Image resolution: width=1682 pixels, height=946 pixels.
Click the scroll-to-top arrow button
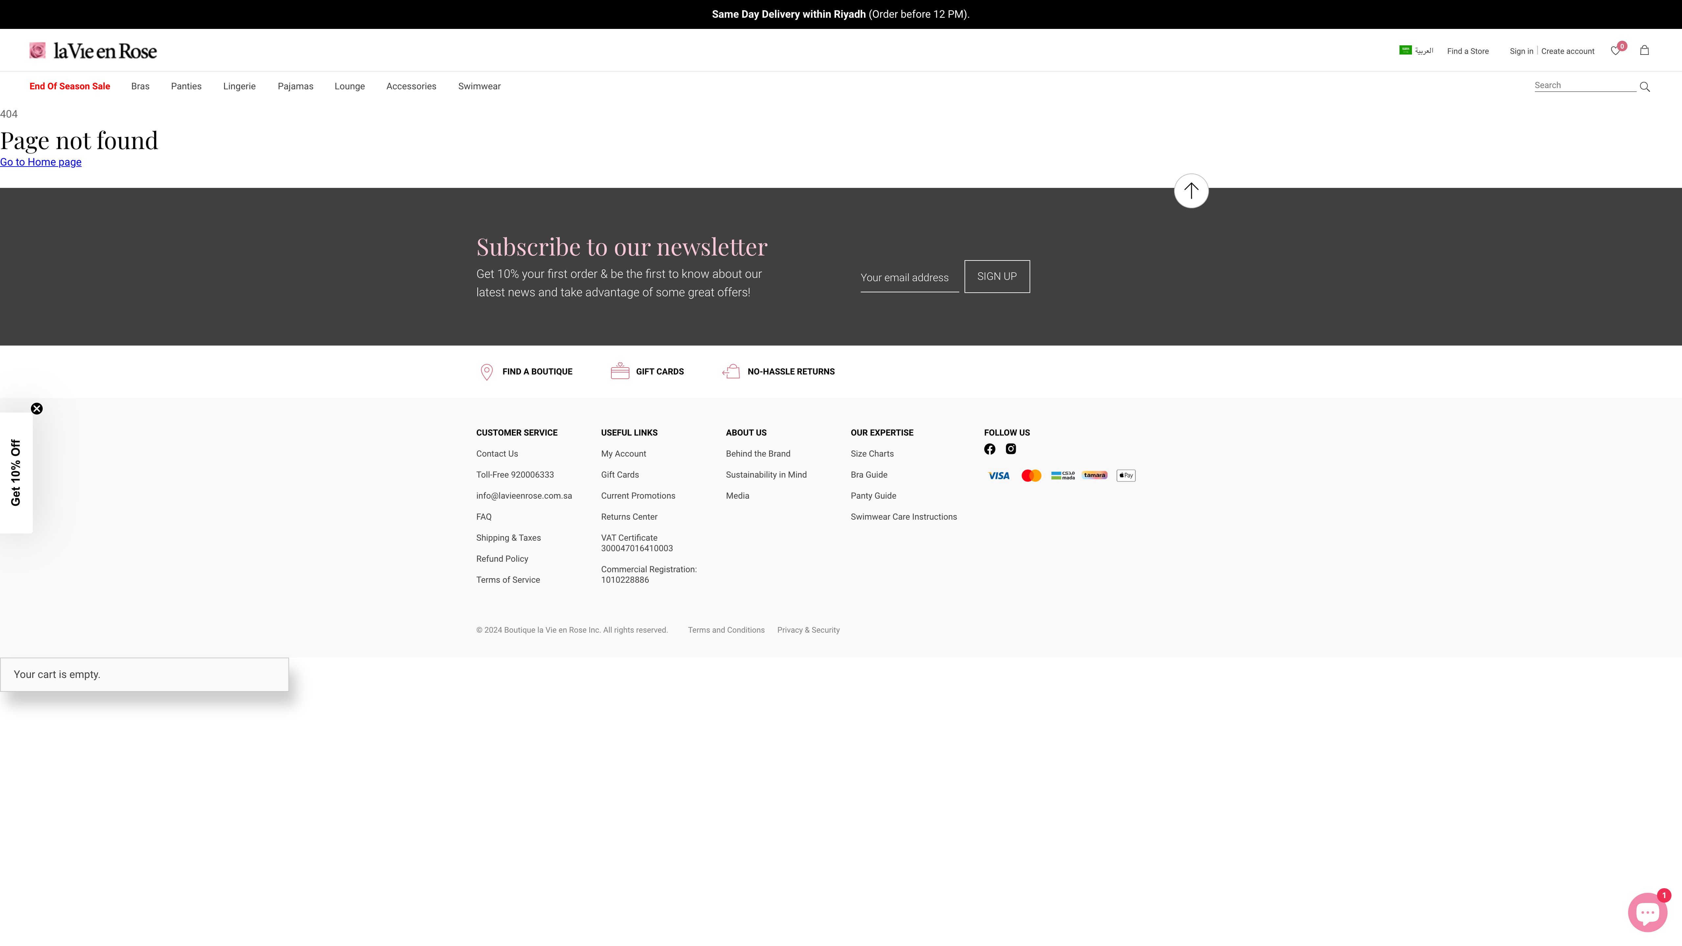click(x=1191, y=191)
